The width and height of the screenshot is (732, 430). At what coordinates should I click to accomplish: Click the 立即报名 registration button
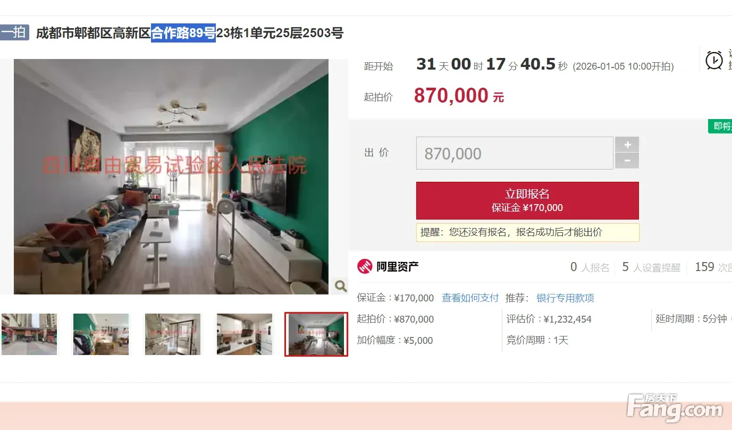(527, 200)
